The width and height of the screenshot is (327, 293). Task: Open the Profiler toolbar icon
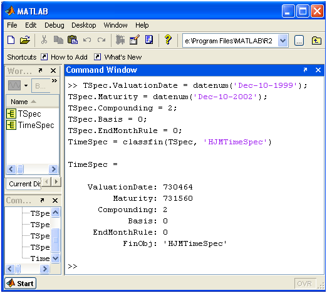point(149,40)
